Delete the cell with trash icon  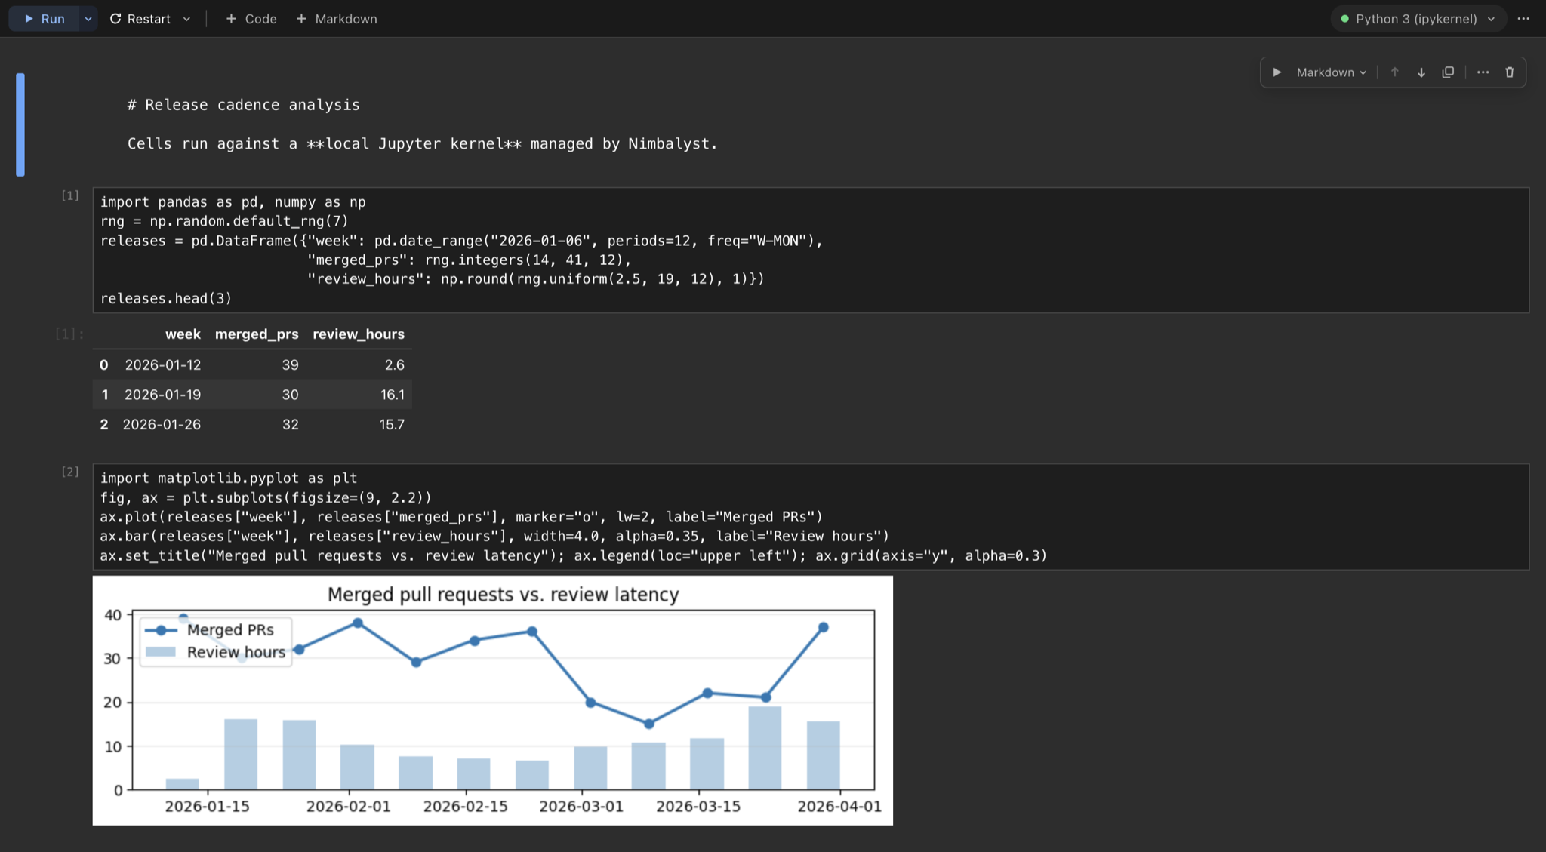tap(1510, 72)
